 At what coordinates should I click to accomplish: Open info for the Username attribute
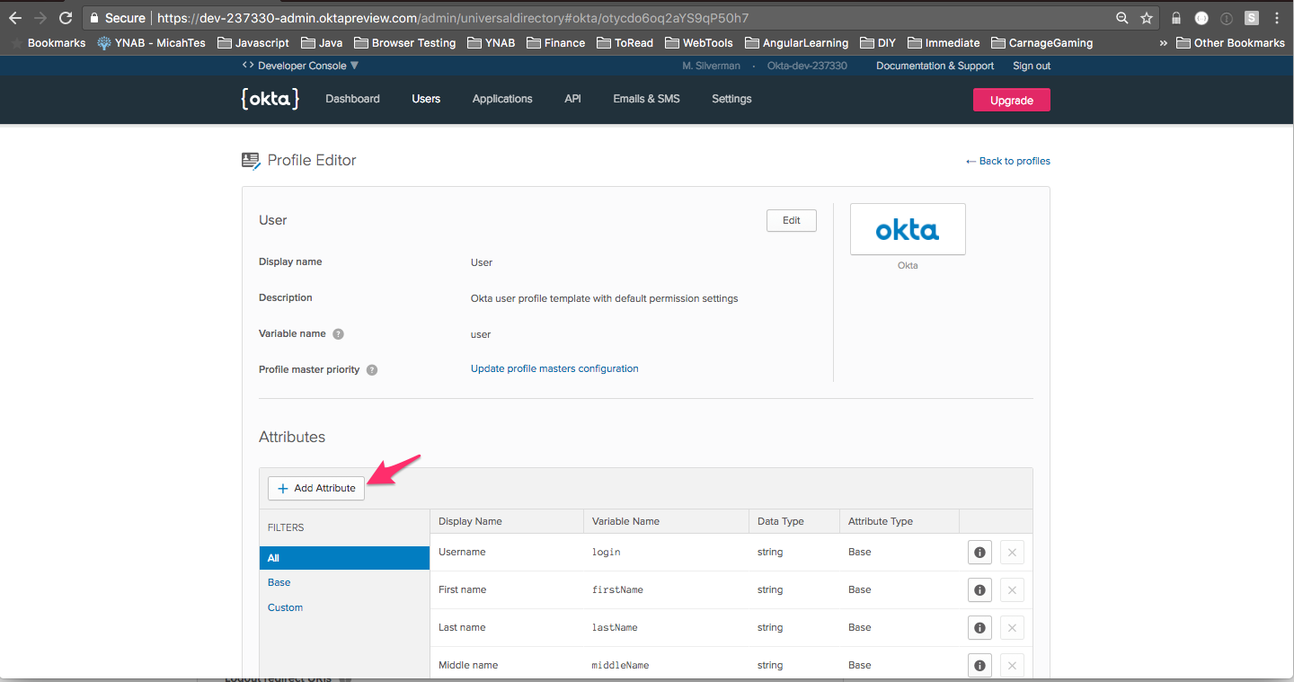coord(979,553)
